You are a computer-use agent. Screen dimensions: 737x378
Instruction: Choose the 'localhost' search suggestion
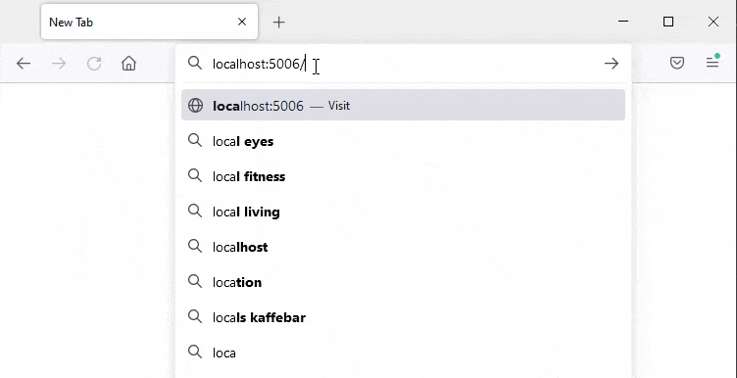click(x=403, y=247)
